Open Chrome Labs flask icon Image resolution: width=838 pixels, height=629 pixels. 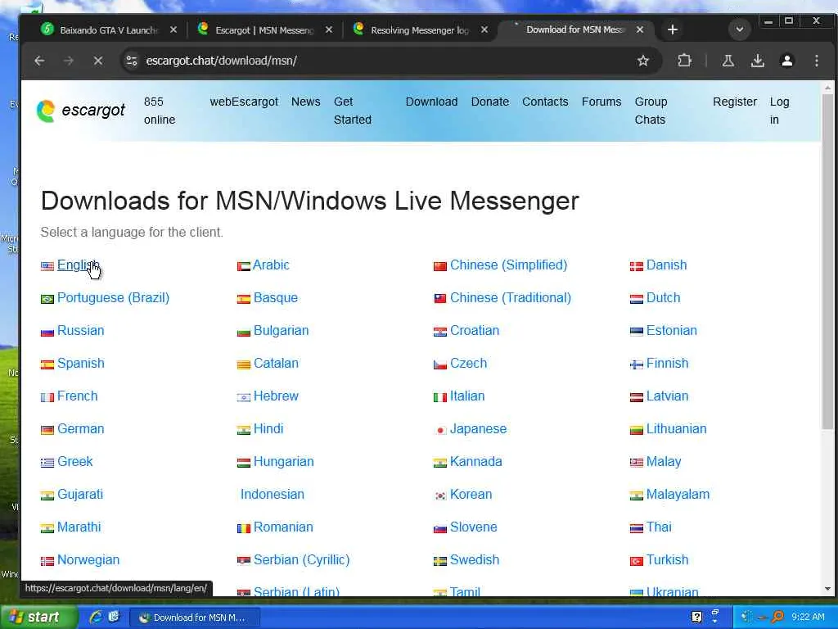728,61
